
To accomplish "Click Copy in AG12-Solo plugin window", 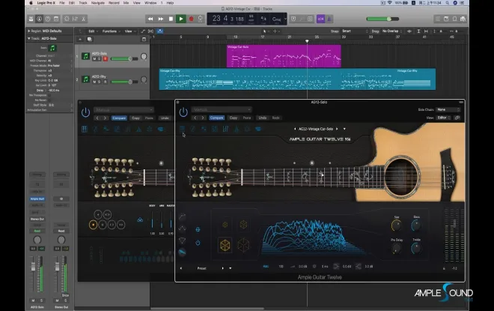I will point(234,118).
